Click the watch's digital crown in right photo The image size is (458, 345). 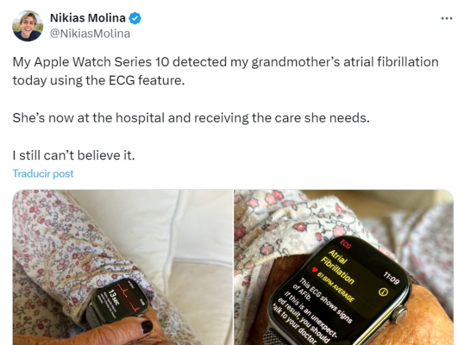point(399,315)
